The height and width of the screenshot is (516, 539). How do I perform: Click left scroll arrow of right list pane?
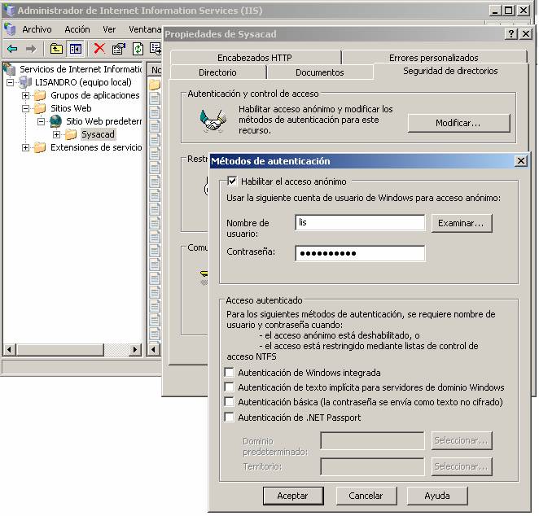(154, 350)
